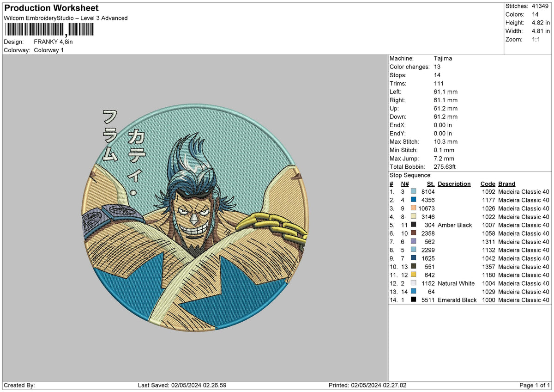The width and height of the screenshot is (554, 392).
Task: Select the color swatch for code 1092
Action: tap(413, 192)
